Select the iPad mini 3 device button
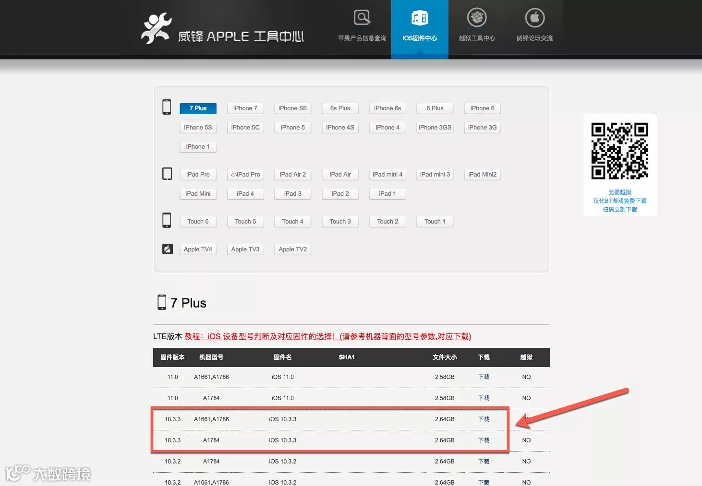Image resolution: width=702 pixels, height=486 pixels. pos(435,175)
